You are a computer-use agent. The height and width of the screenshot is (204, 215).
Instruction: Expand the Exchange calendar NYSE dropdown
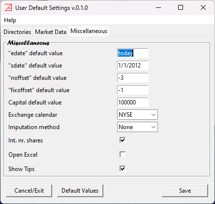coord(137,115)
